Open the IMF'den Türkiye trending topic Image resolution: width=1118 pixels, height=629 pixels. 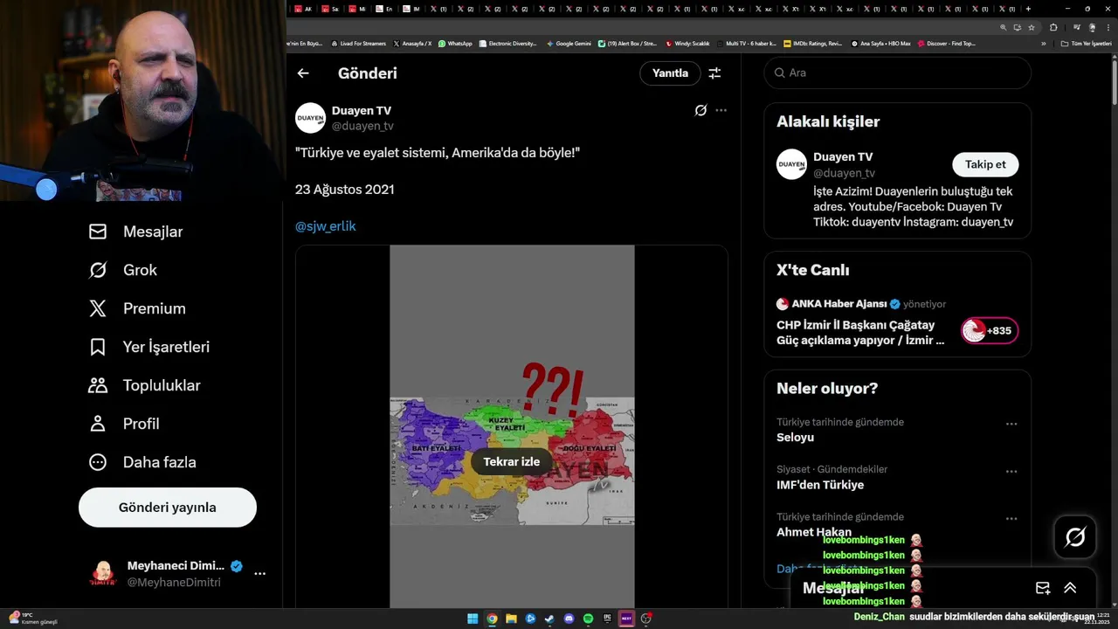coord(820,485)
